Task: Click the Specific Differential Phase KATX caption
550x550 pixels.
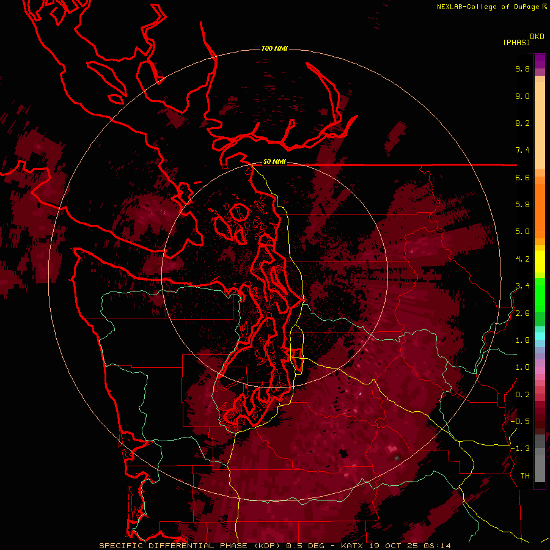Action: pos(275,546)
